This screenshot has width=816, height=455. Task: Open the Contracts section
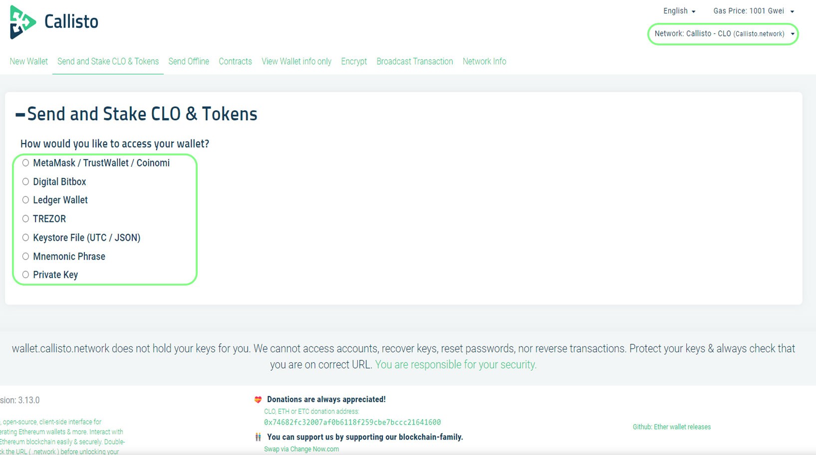pyautogui.click(x=235, y=61)
